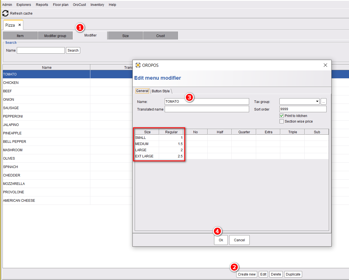
Task: Click the Quarter column header
Action: point(244,132)
